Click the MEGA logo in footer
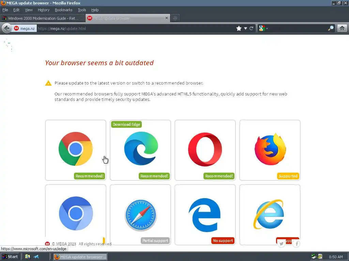Image resolution: width=349 pixels, height=261 pixels. click(47, 244)
